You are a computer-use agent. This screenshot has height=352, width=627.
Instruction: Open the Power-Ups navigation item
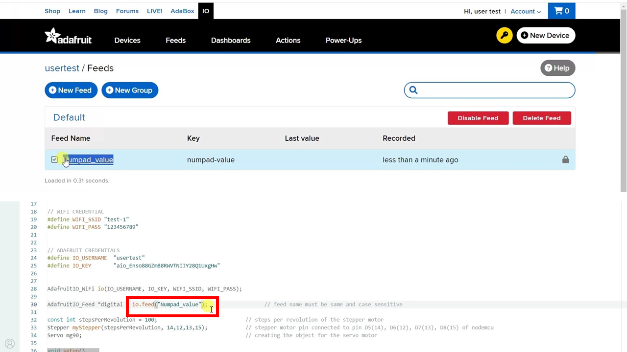pos(343,40)
